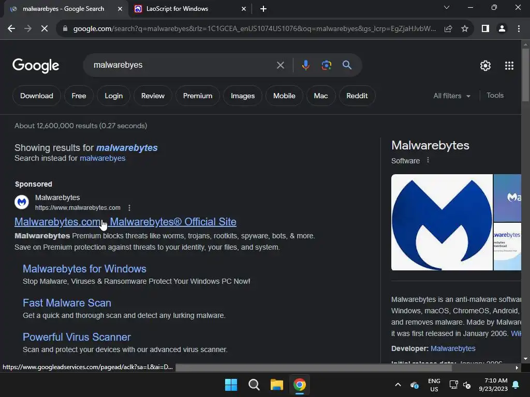The image size is (530, 397).
Task: Click Chrome icon in taskbar
Action: [300, 385]
